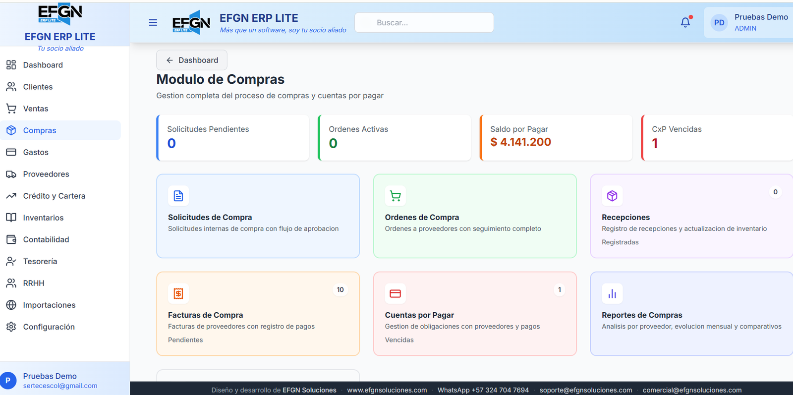Image resolution: width=793 pixels, height=395 pixels.
Task: Click the Clientes people icon
Action: click(11, 87)
